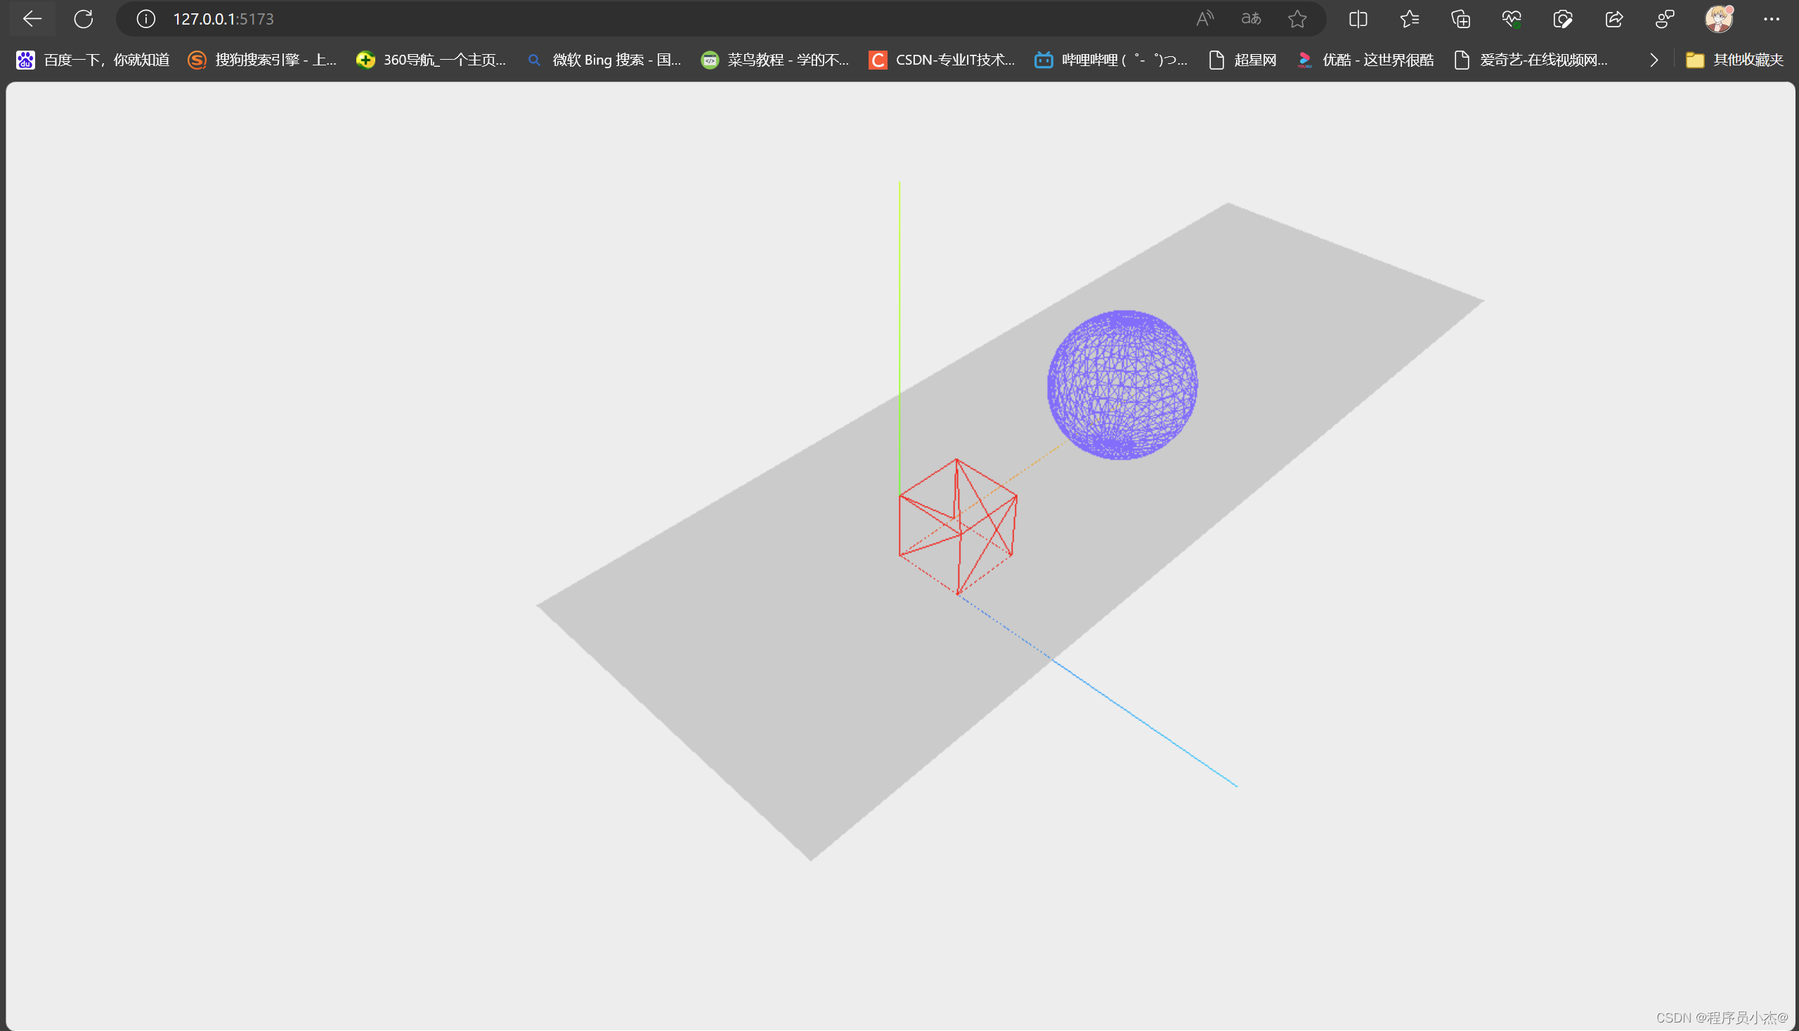Image resolution: width=1799 pixels, height=1031 pixels.
Task: Reload the page with refresh icon
Action: coord(84,19)
